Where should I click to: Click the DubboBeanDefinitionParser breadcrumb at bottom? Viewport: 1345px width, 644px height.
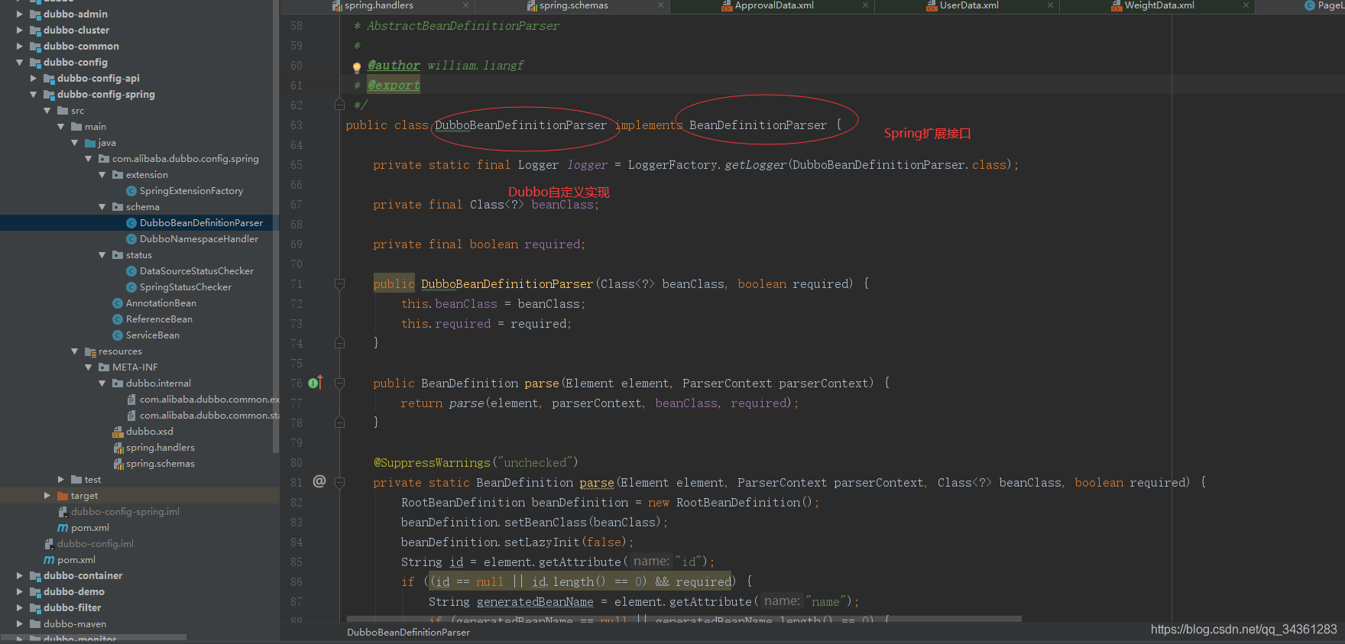click(408, 633)
